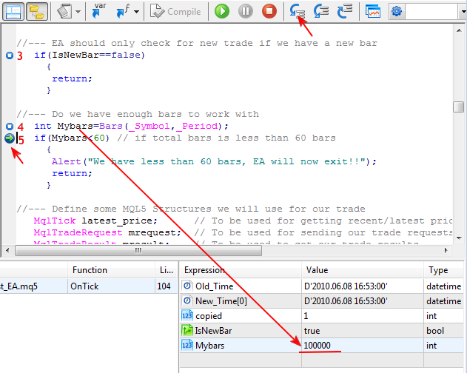Open the var list dropdown icon
Viewport: 467px width, 373px height.
98,12
